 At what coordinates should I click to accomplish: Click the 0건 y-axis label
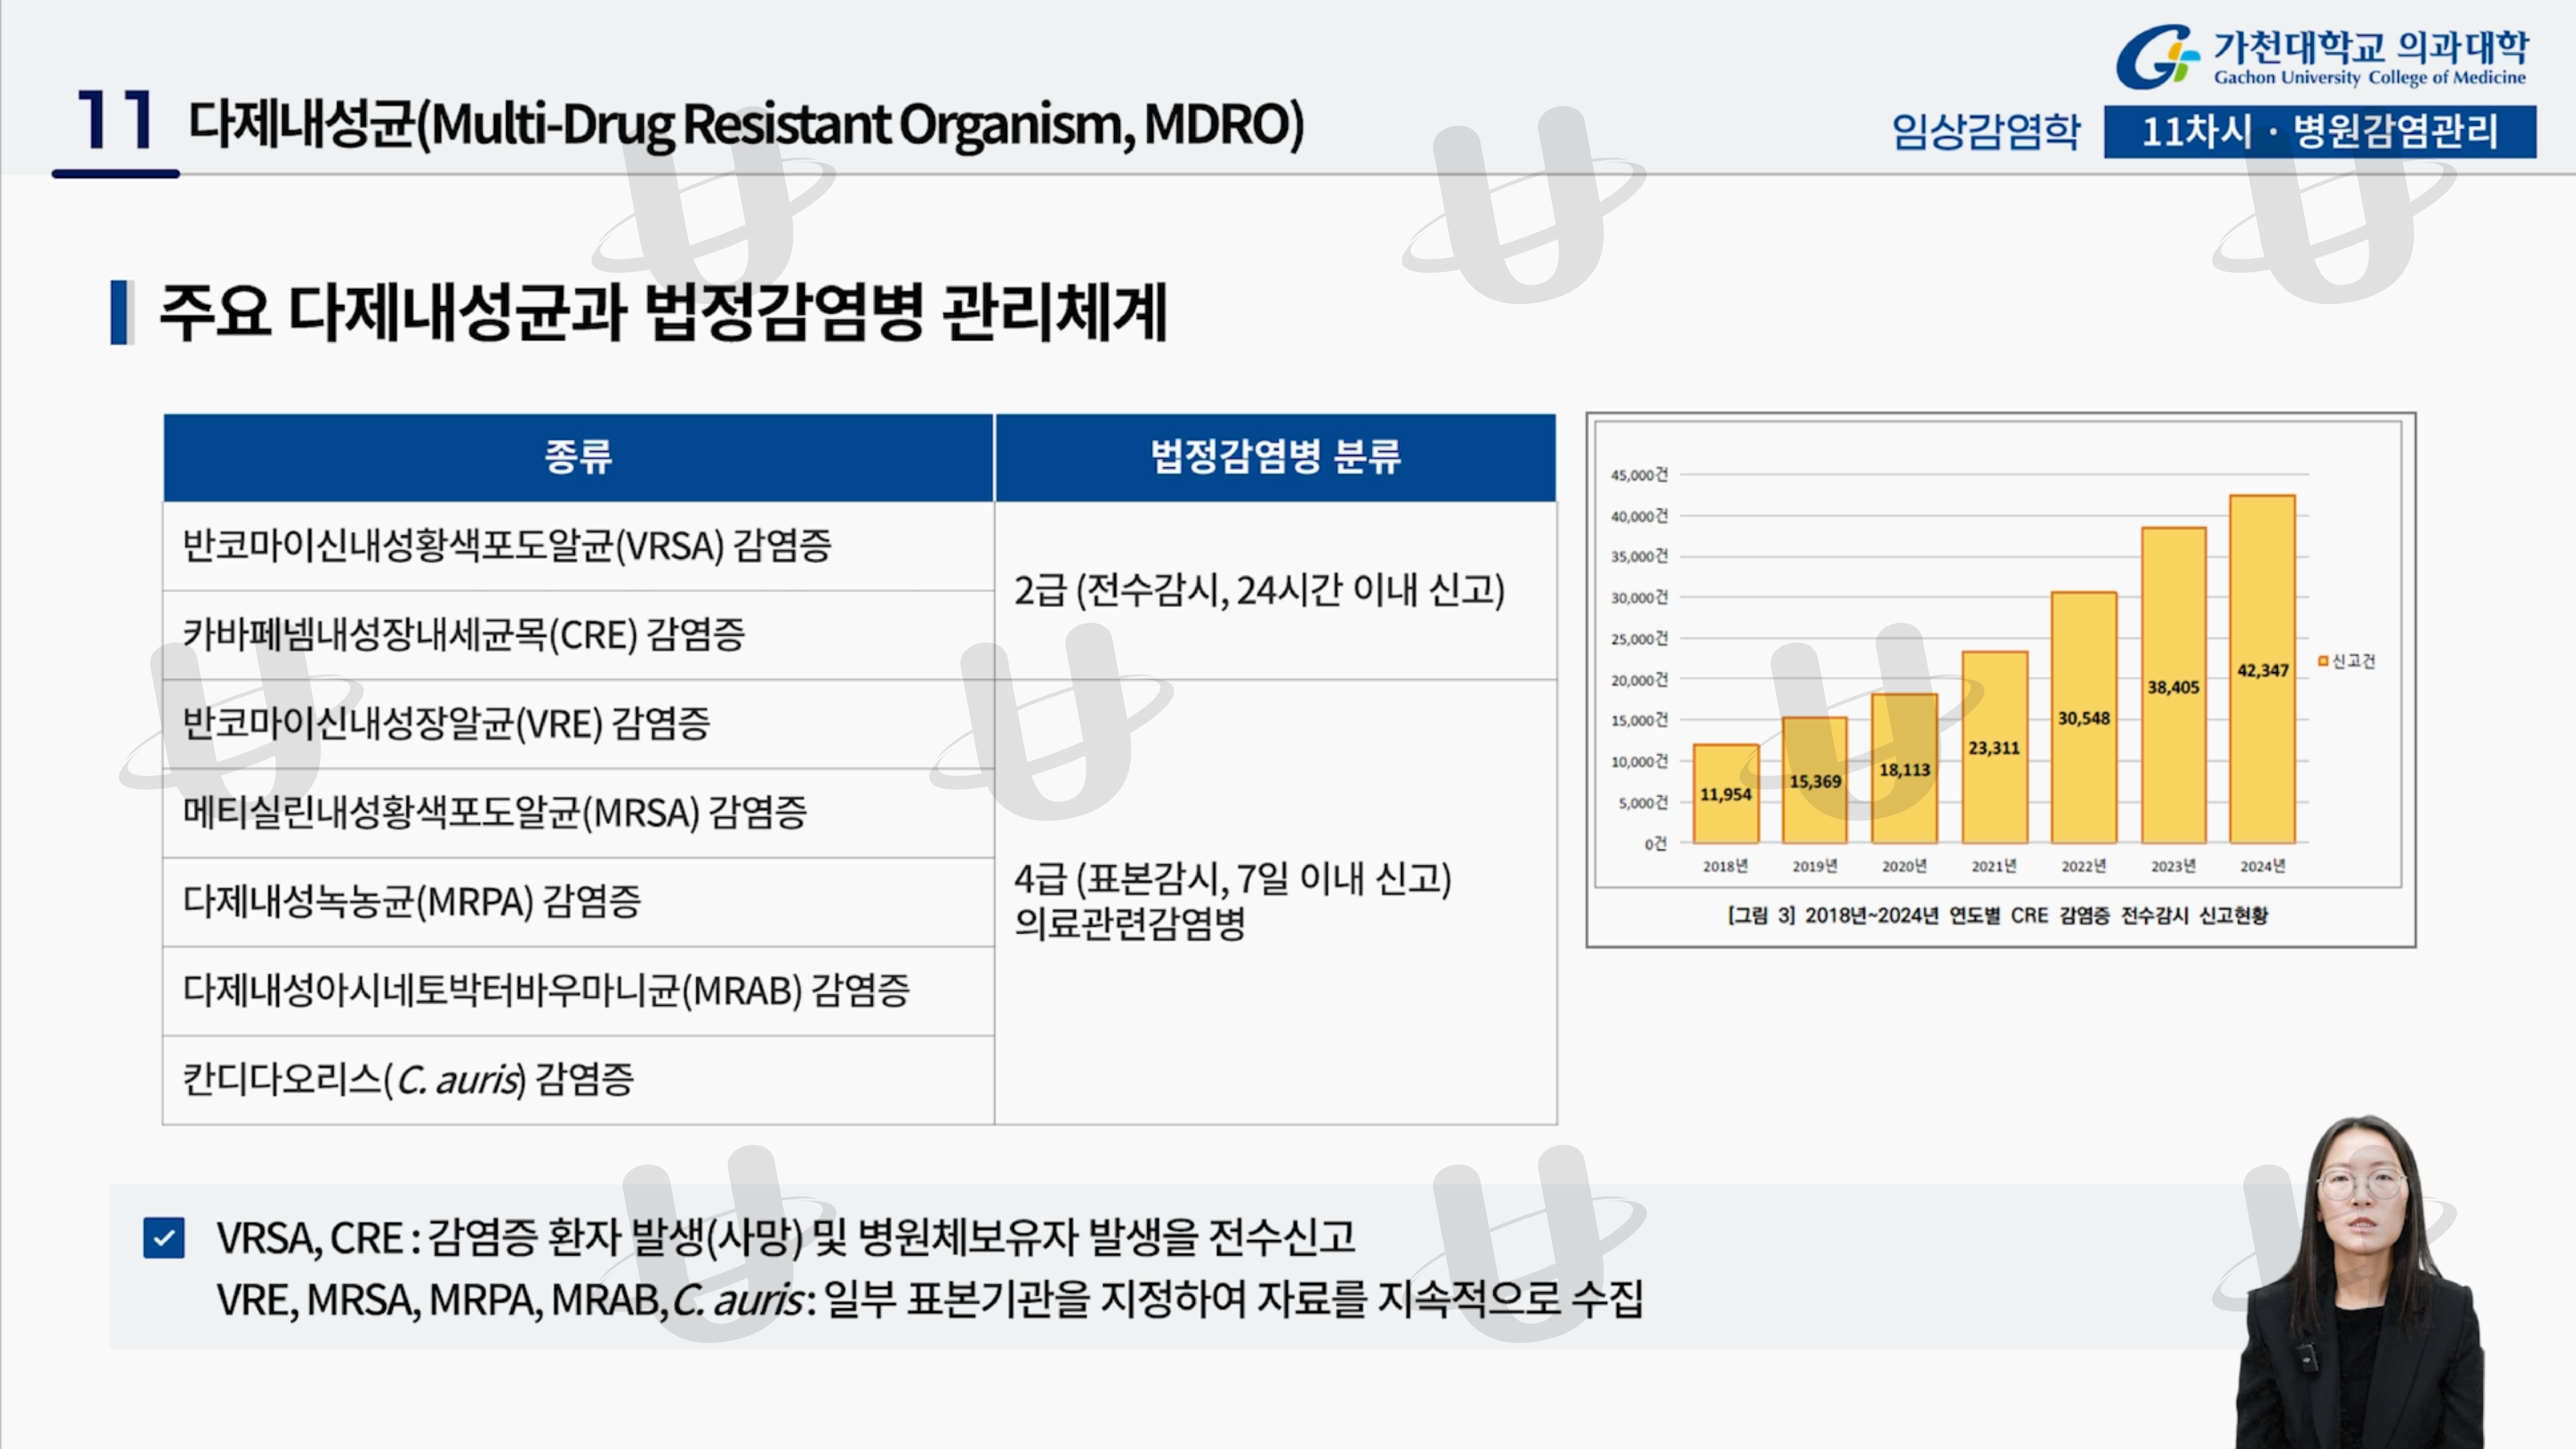coord(1656,844)
